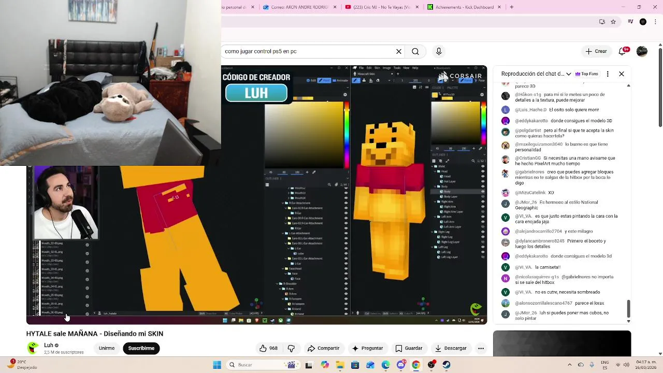Clear the YouTube search box text

(399, 51)
